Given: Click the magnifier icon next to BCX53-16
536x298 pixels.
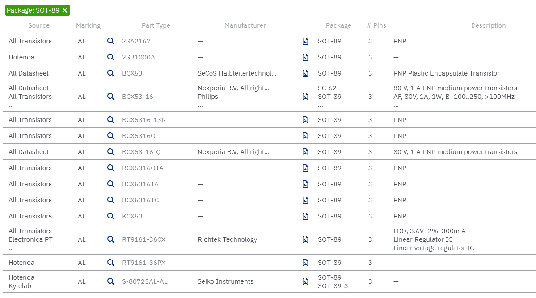Looking at the screenshot, I should [x=111, y=97].
